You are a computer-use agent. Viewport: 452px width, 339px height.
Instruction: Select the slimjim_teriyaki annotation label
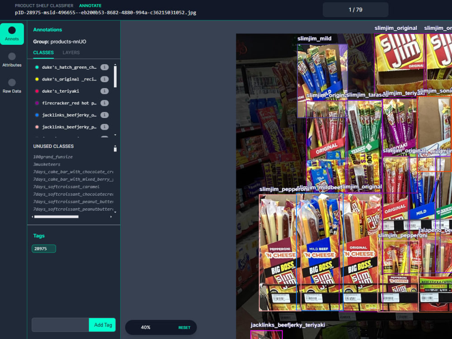(x=404, y=93)
